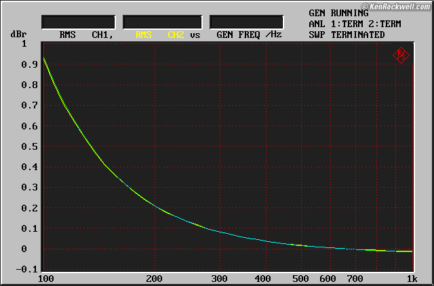Click the y-axis value '0.2'

(x=29, y=208)
